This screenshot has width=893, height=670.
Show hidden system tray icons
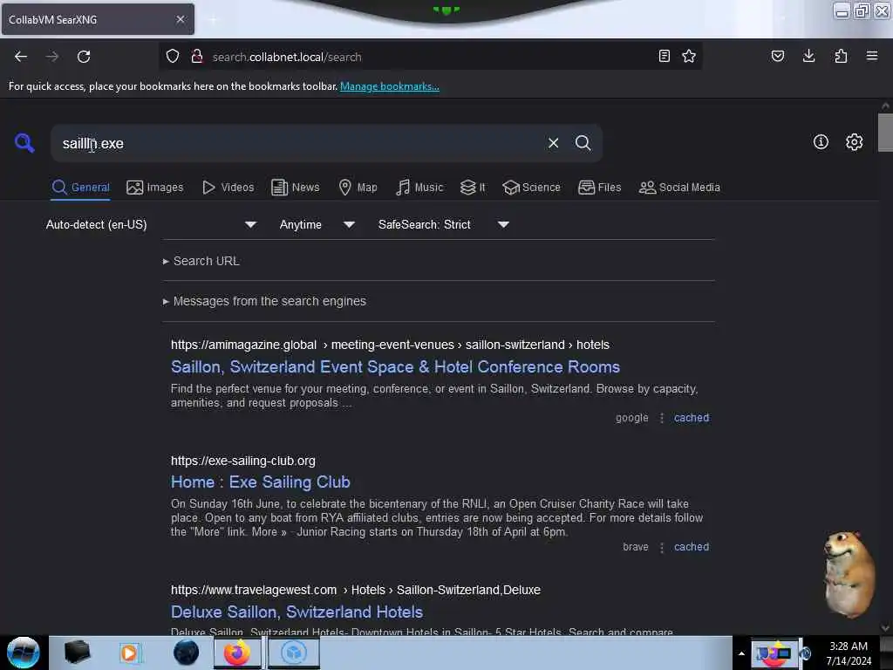[x=741, y=653]
